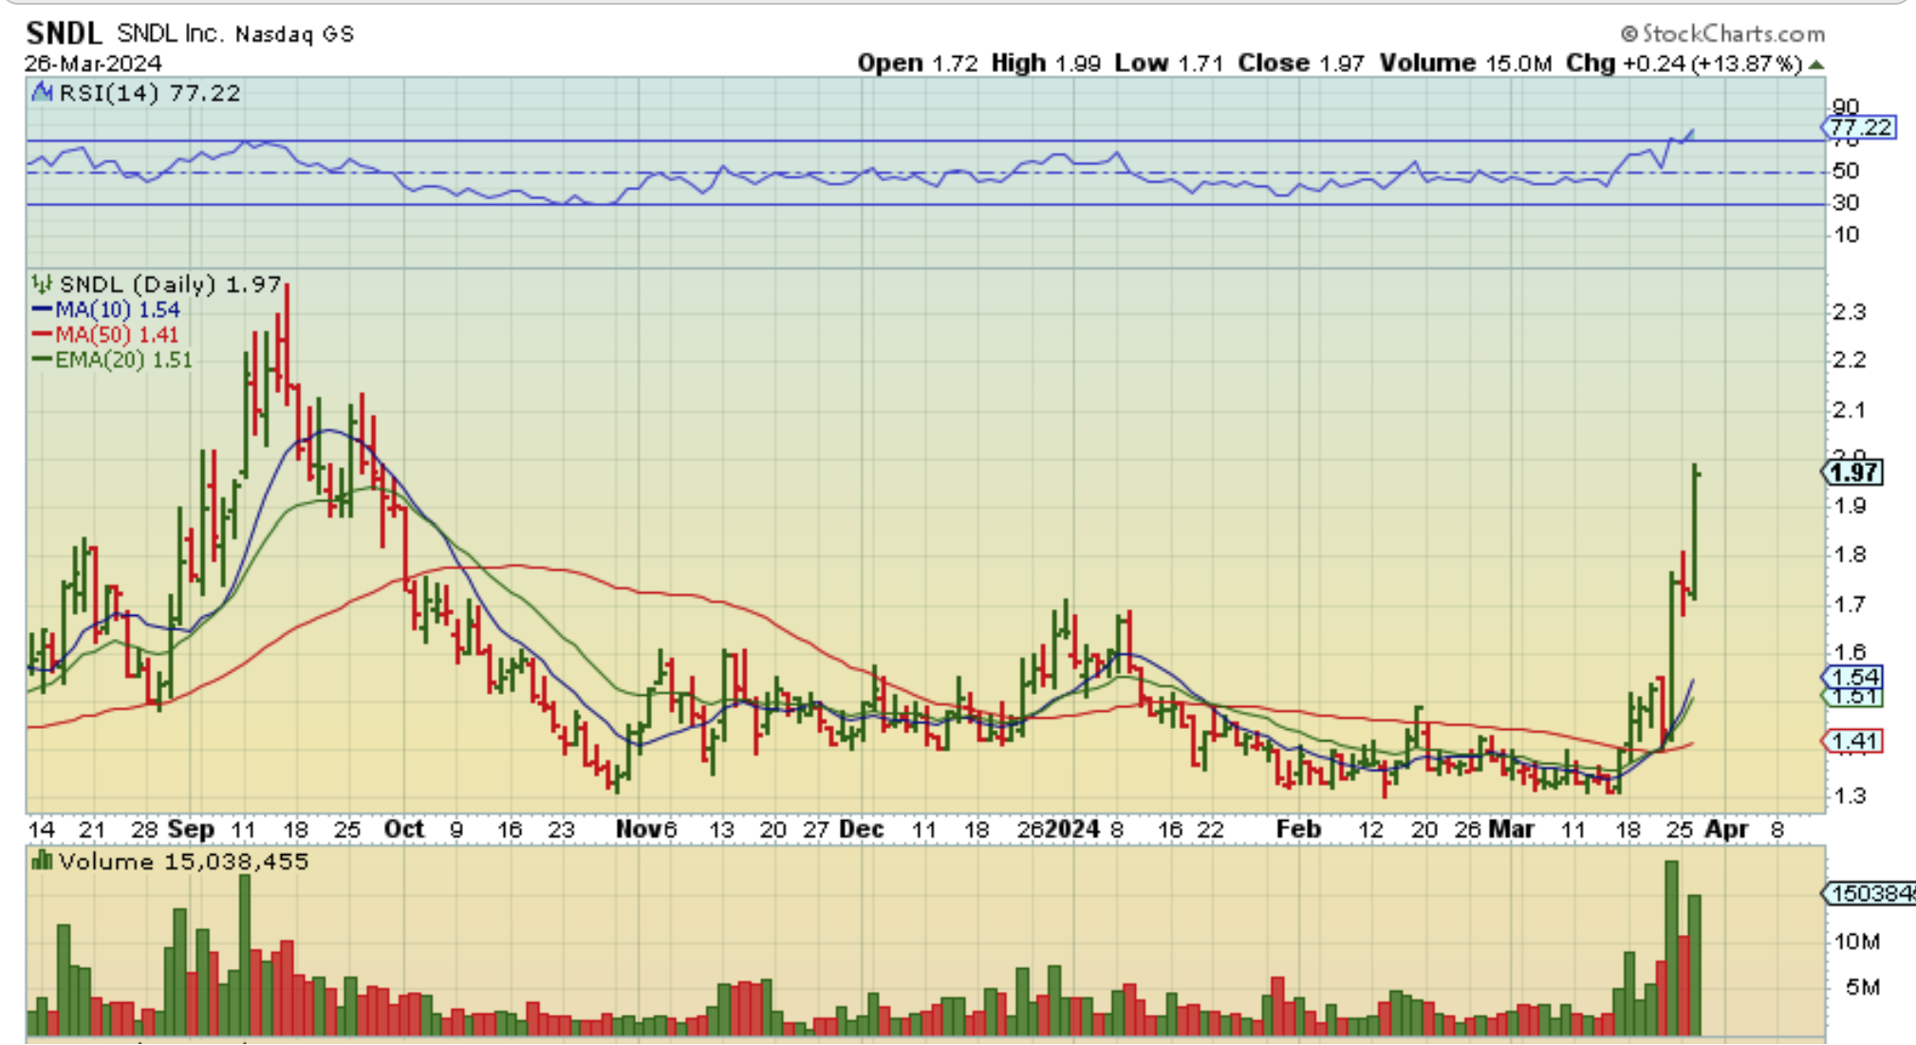Click the Volume 15,038,455 label
Image resolution: width=1916 pixels, height=1045 pixels.
click(183, 862)
